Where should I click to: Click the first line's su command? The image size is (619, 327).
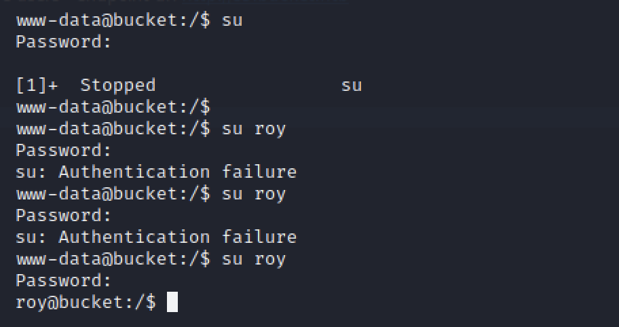[232, 20]
